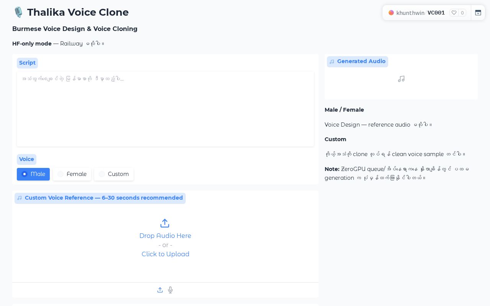Viewport: 490px width, 306px height.
Task: Click the space menu icon at top right
Action: tap(478, 13)
